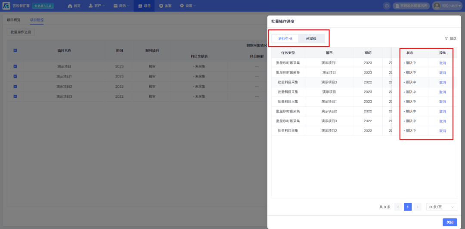Cancel the 批量科目采集 task for 演示项目3
Viewport: 465px width, 229px height.
443,83
